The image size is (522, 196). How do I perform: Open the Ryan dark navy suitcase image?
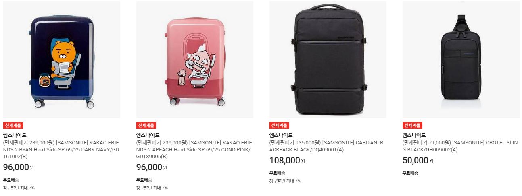pos(62,60)
